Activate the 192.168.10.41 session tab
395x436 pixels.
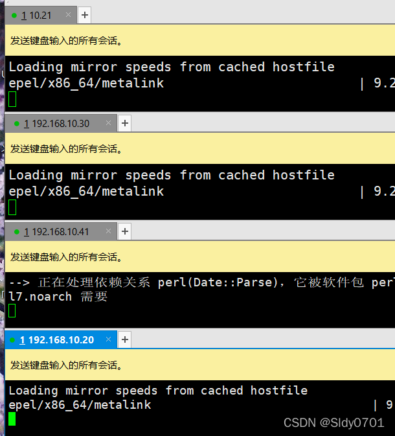61,231
